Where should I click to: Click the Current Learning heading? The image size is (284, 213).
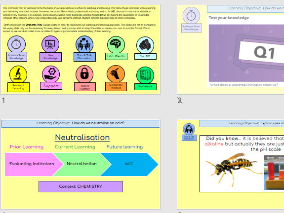pos(75,147)
